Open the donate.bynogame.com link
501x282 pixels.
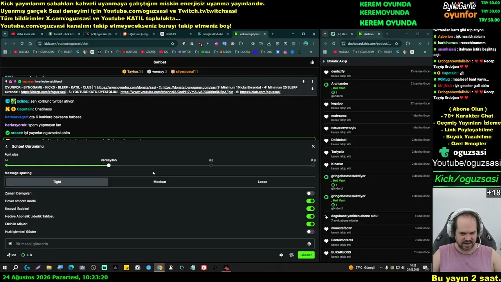(189, 87)
